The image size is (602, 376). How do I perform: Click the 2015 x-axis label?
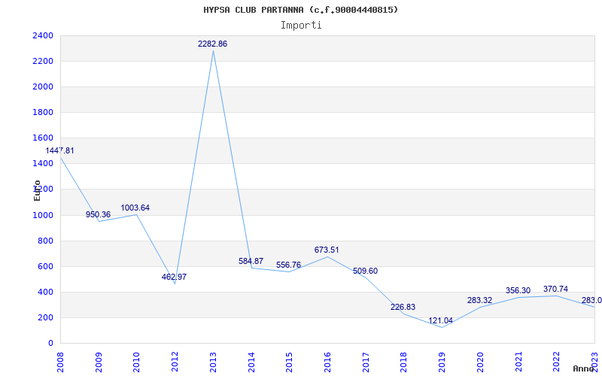289,362
